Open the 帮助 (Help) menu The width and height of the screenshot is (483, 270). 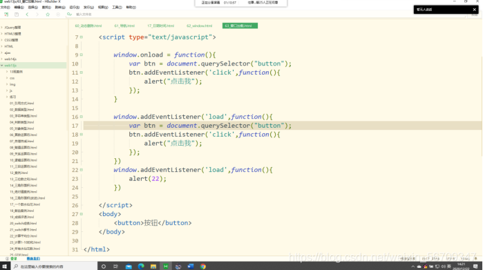(131, 8)
